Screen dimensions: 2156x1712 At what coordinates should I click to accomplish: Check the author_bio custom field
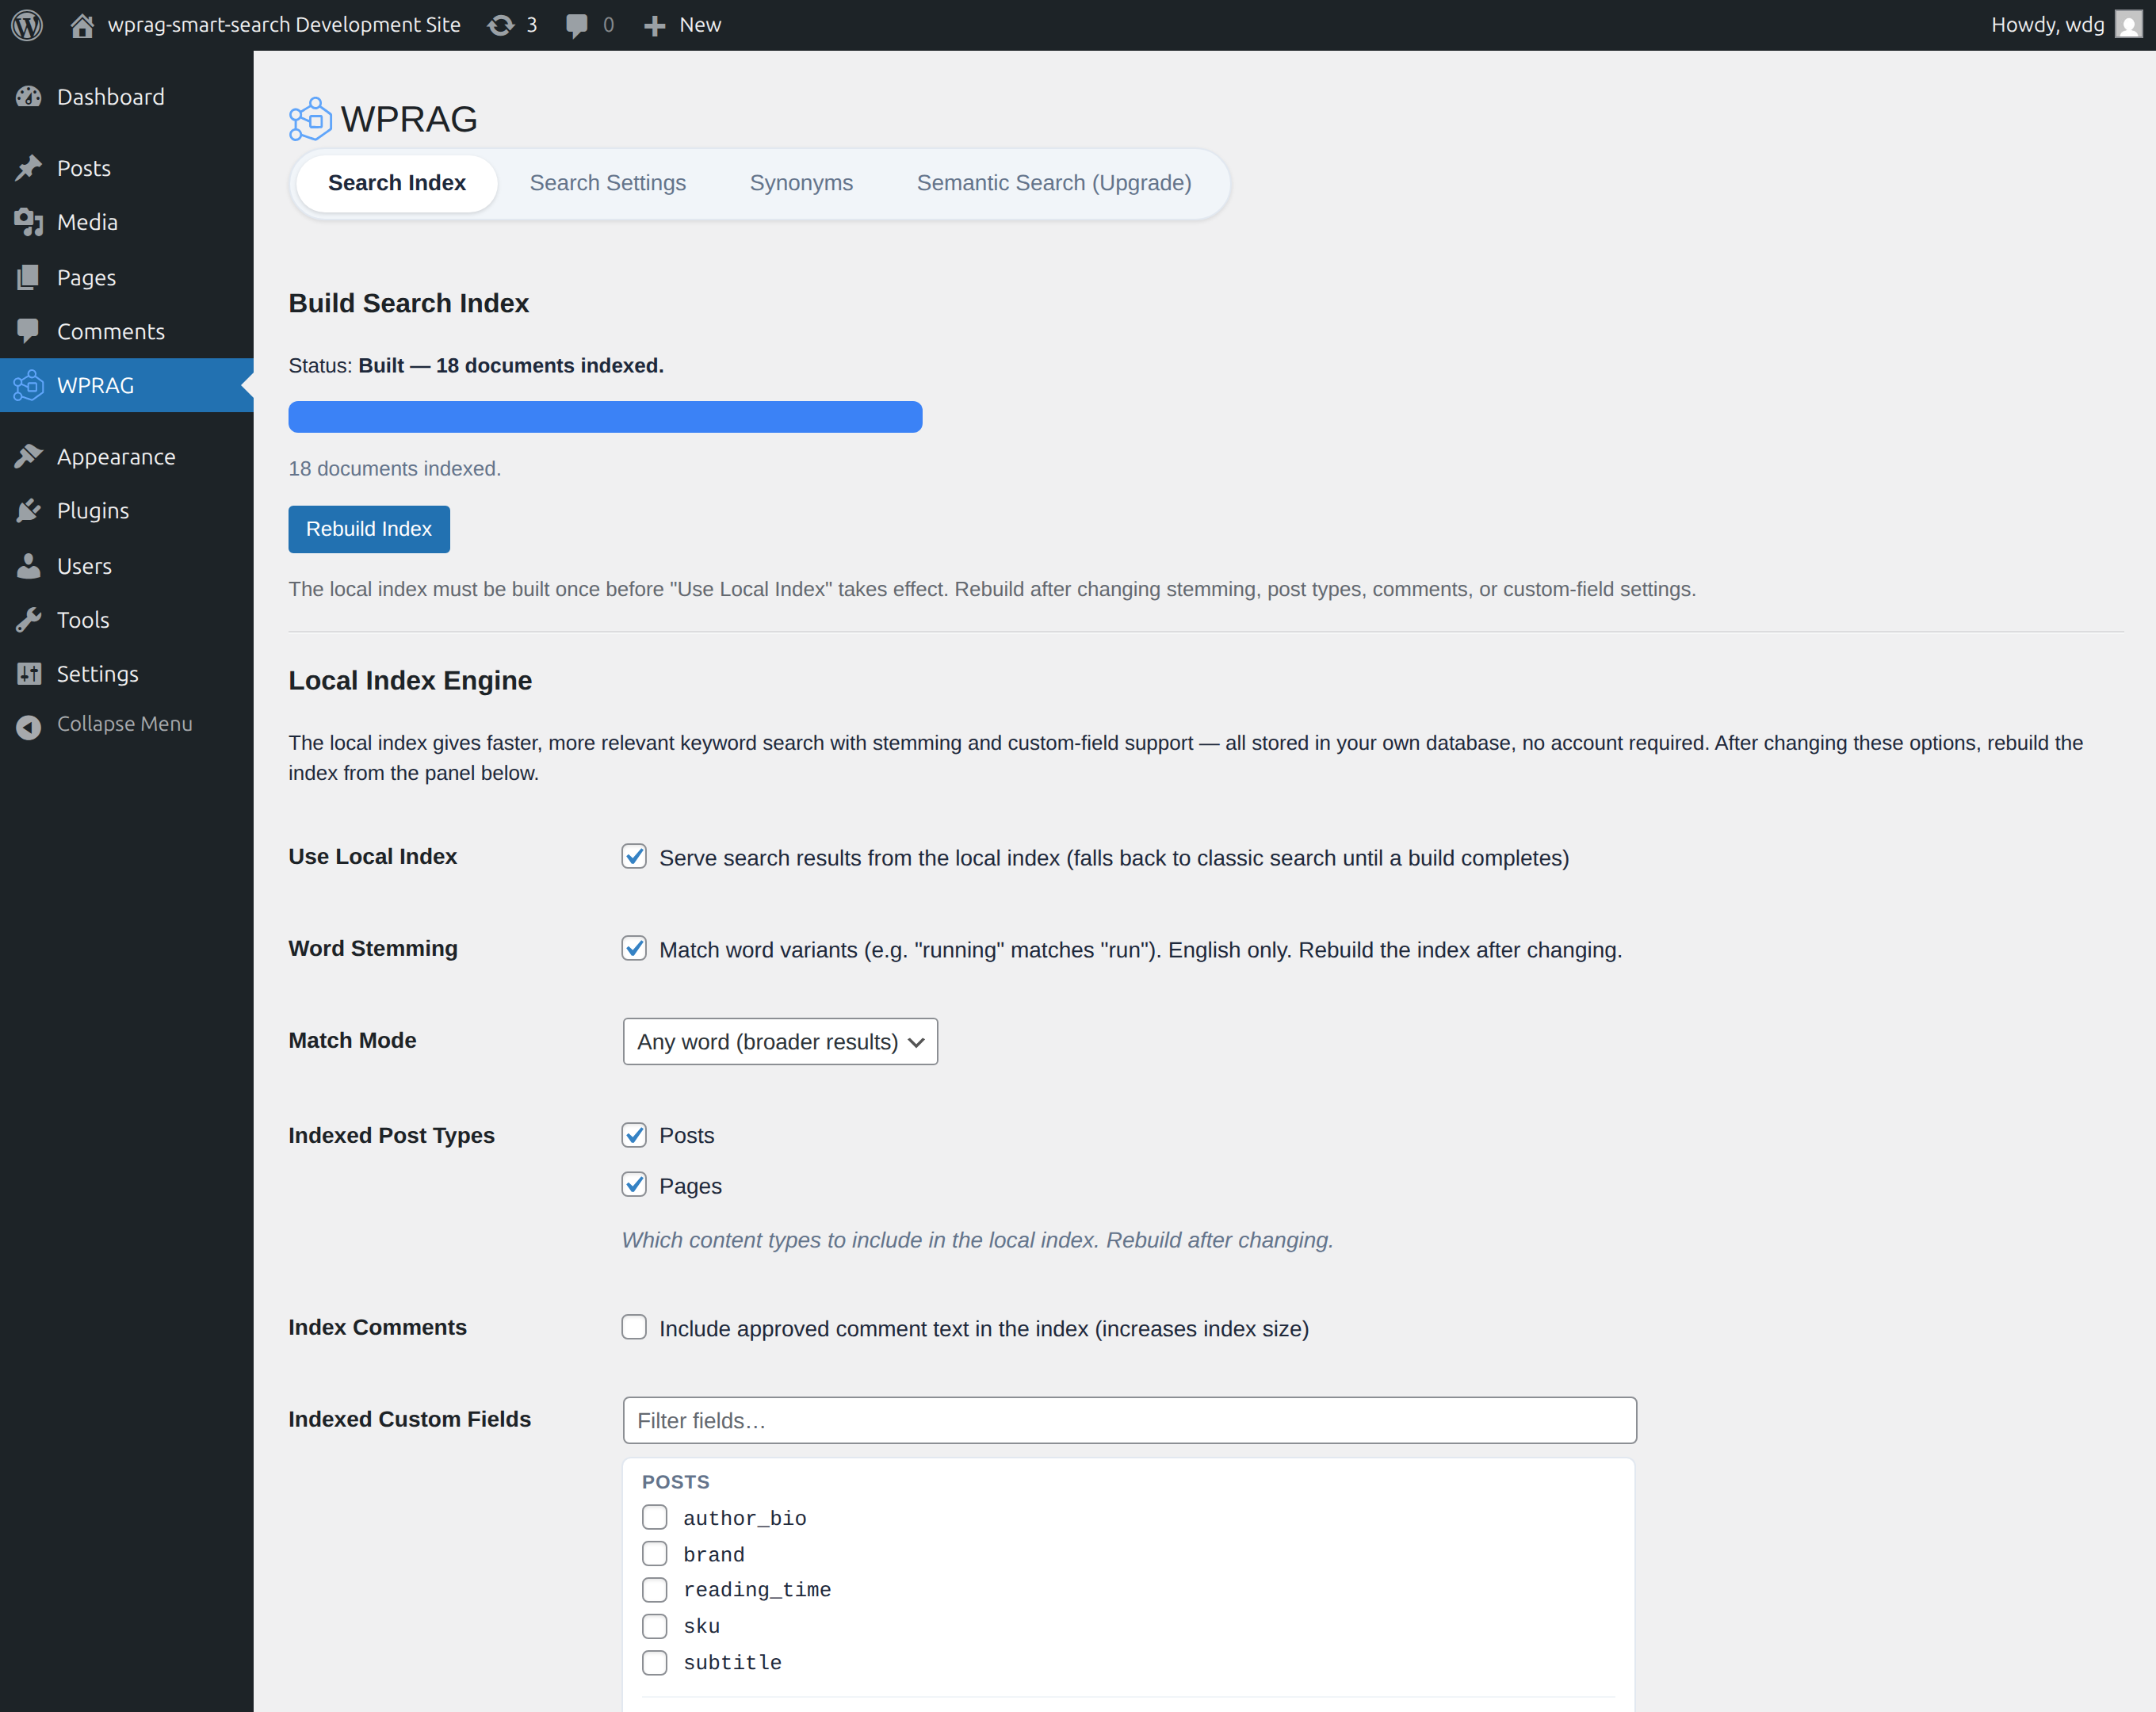[x=655, y=1517]
